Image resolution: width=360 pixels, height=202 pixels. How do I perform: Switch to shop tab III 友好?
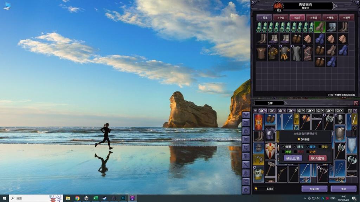(x=297, y=18)
